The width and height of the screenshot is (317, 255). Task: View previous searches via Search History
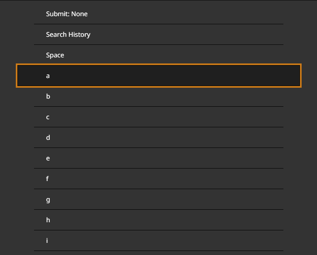[x=158, y=35]
